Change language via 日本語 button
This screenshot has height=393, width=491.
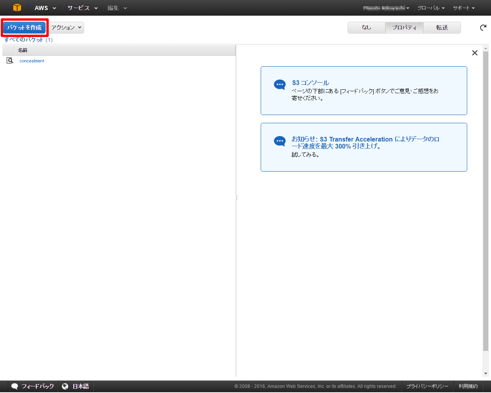76,386
